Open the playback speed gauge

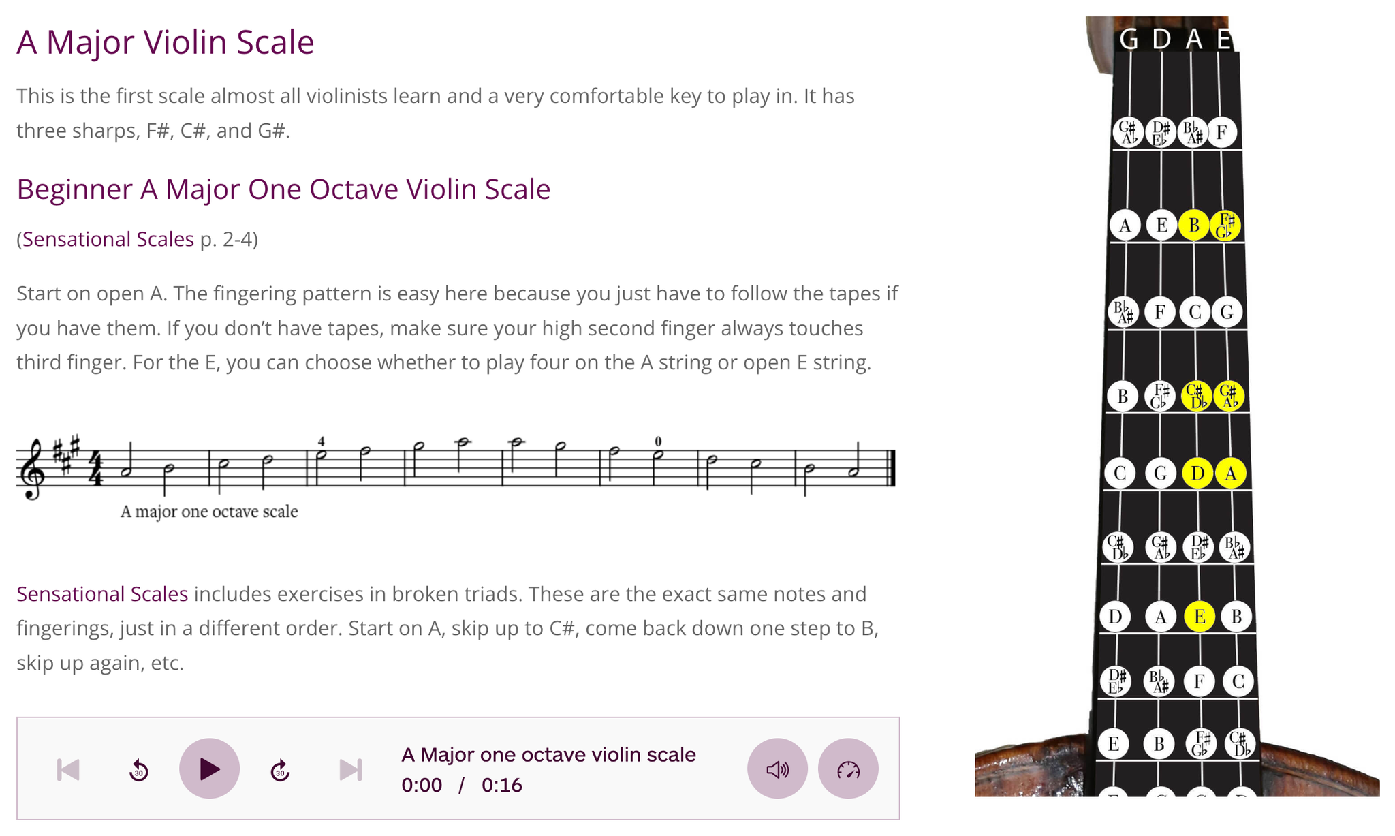click(848, 769)
